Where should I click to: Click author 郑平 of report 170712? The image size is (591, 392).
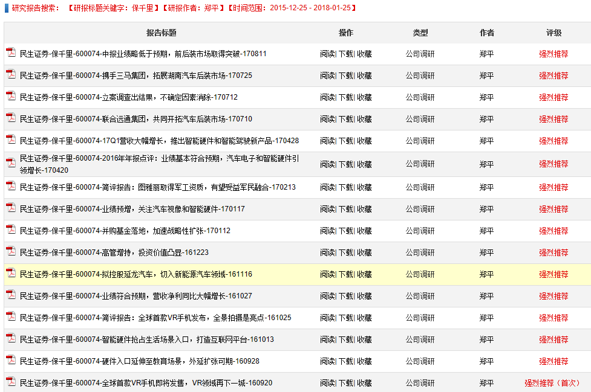pyautogui.click(x=486, y=98)
